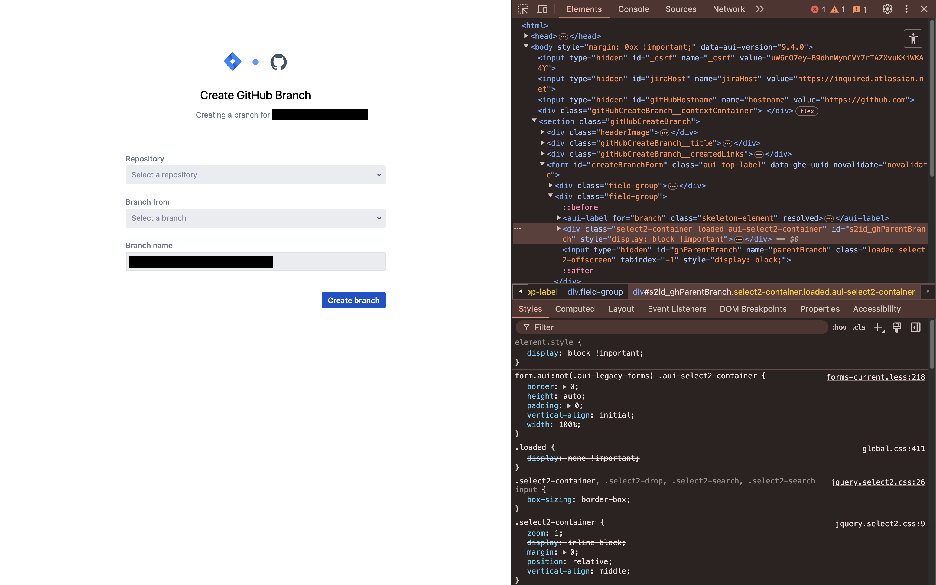Collapse the body element node
This screenshot has height=585, width=936.
pyautogui.click(x=526, y=46)
